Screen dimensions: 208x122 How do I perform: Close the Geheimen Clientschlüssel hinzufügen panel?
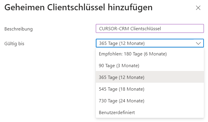click(x=198, y=8)
